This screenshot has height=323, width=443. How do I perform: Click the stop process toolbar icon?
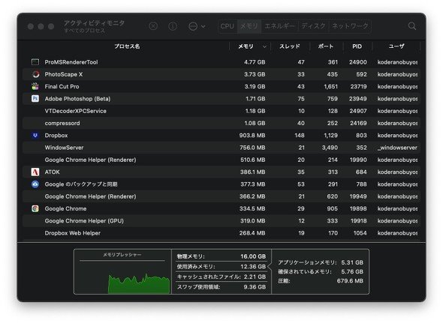point(153,26)
